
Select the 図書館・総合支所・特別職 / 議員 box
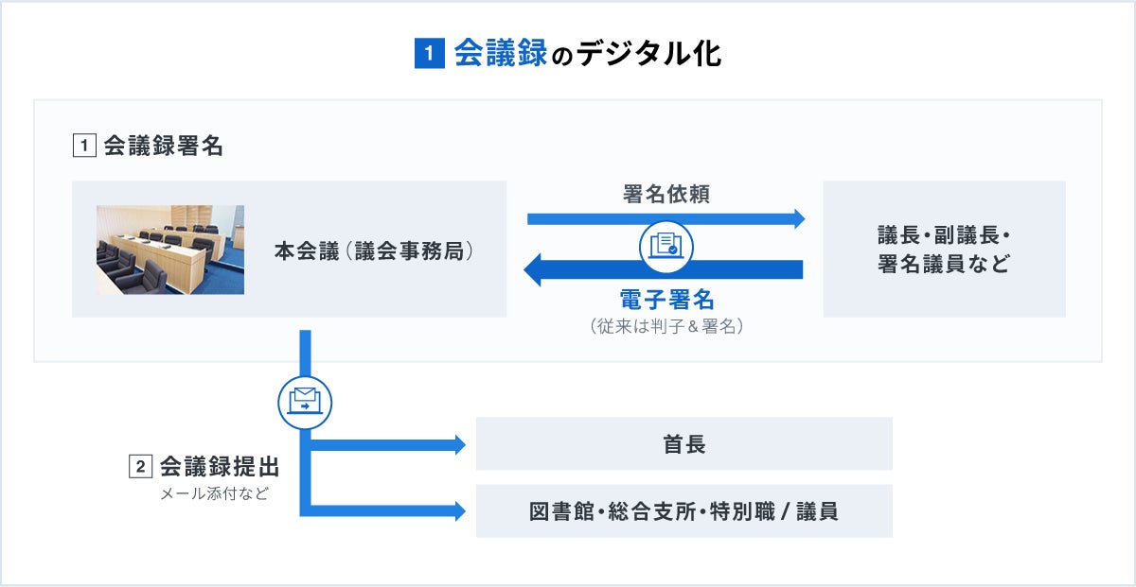(683, 511)
